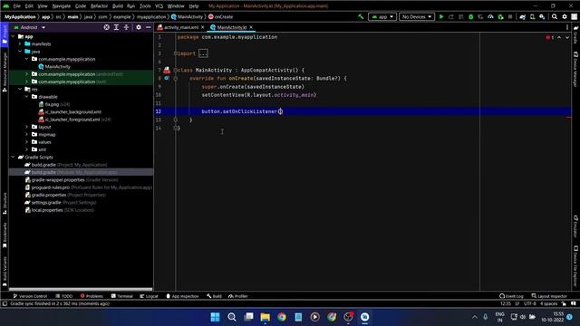This screenshot has width=580, height=326.
Task: Open the app run configuration dropdown
Action: (382, 16)
